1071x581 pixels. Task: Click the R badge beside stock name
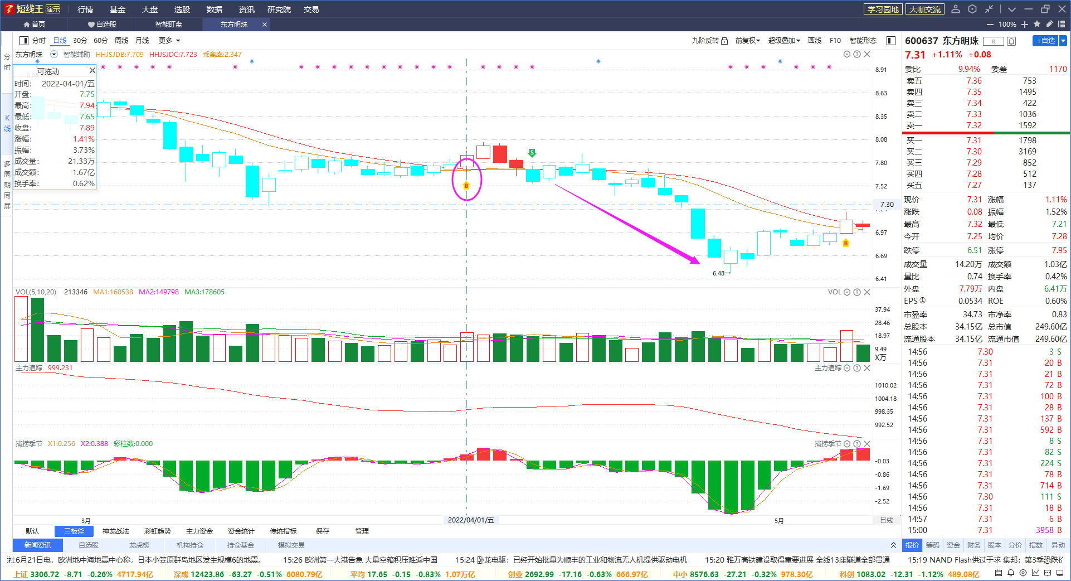[993, 41]
